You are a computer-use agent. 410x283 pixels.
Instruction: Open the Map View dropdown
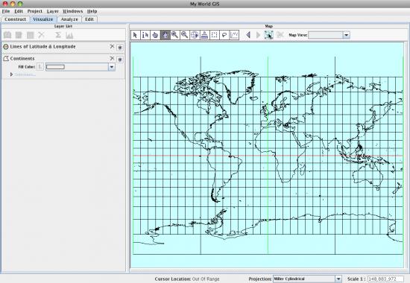(x=346, y=35)
